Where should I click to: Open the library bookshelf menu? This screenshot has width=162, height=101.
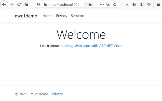pos(134,4)
